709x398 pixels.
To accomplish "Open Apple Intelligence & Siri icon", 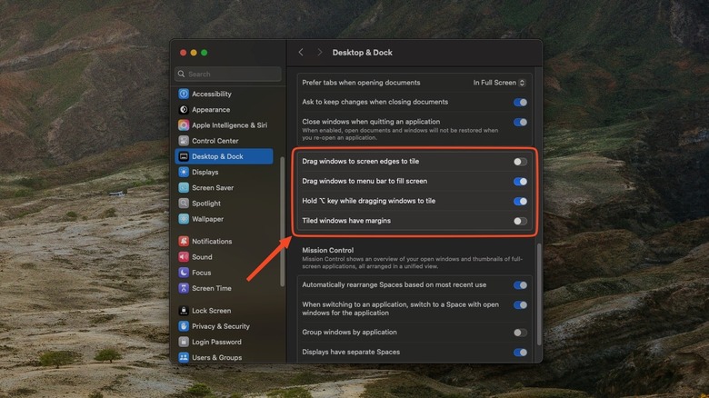I will click(184, 125).
